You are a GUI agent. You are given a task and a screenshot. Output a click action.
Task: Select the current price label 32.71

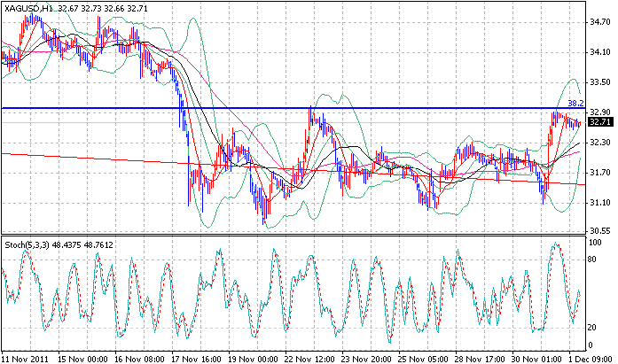pos(600,122)
